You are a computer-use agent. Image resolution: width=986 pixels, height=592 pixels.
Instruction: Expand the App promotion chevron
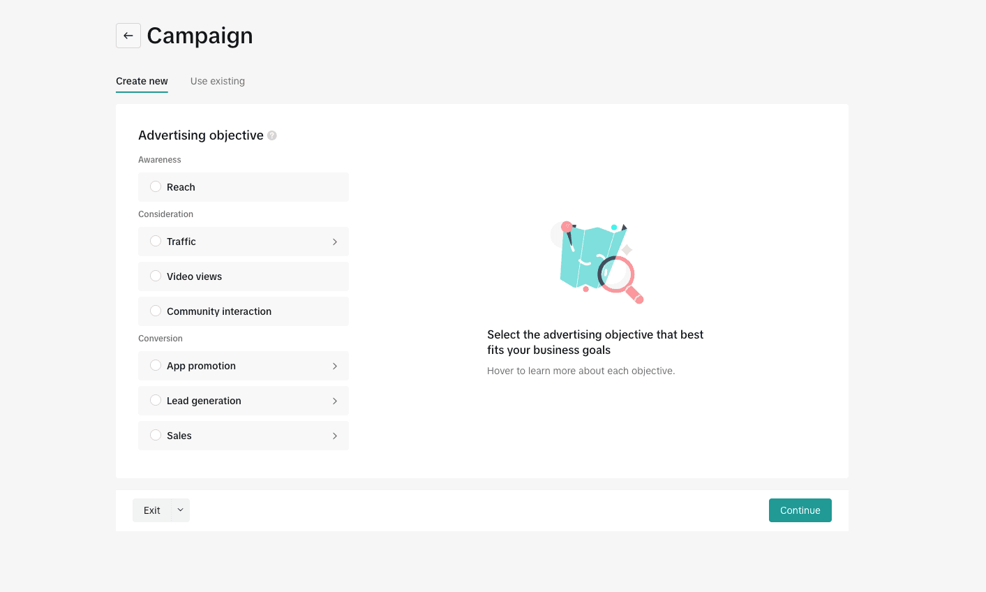(335, 366)
